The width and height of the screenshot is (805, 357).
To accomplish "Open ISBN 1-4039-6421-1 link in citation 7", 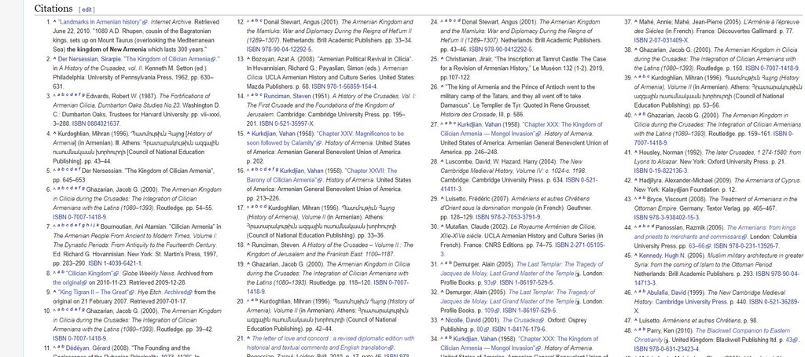I will pos(115,263).
